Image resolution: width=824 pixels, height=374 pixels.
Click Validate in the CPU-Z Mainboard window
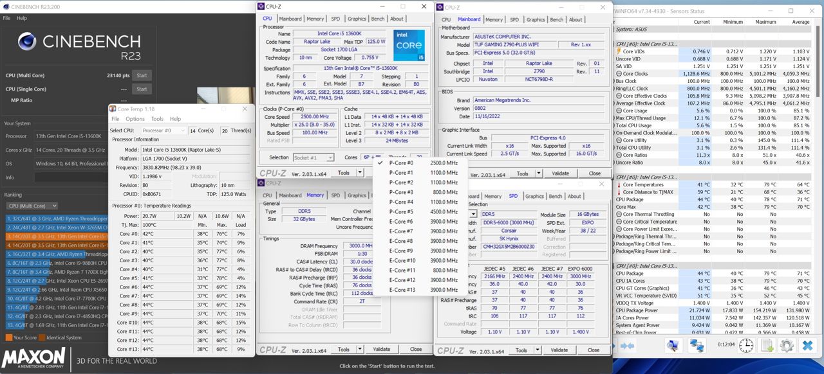[x=560, y=174]
